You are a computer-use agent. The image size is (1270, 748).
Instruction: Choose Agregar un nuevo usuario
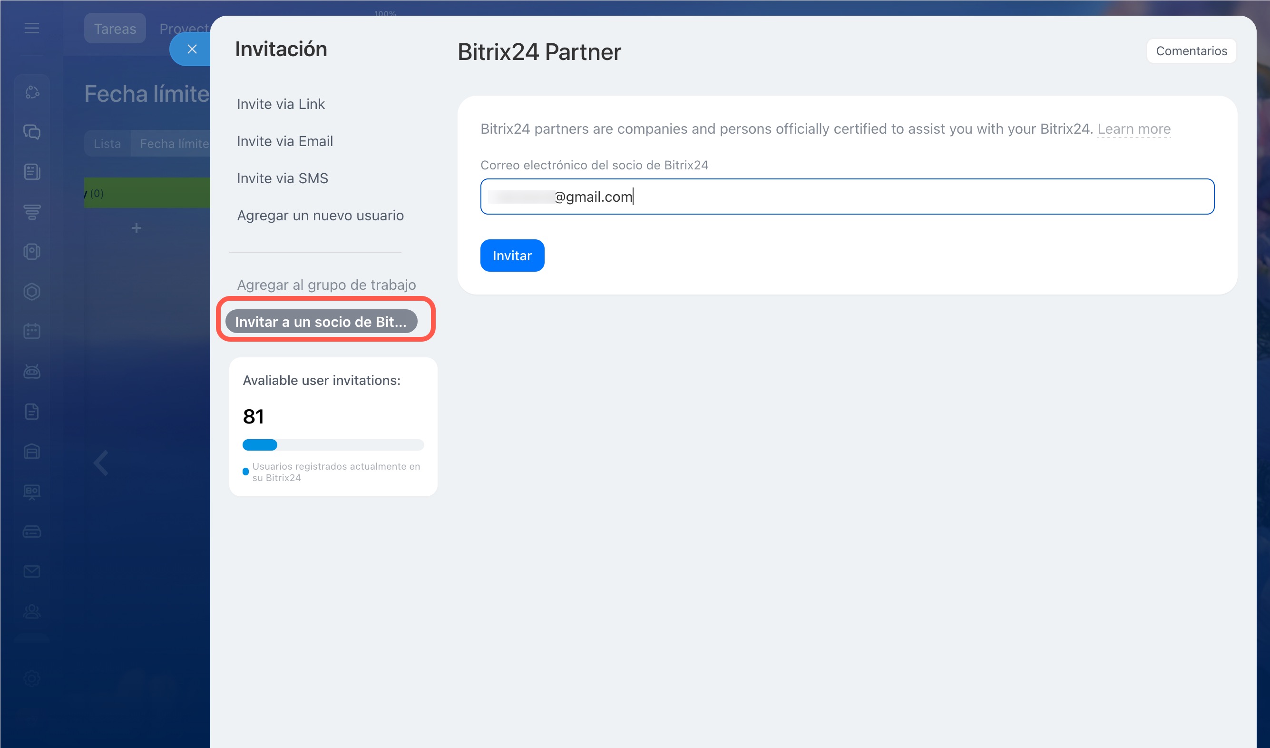point(320,216)
